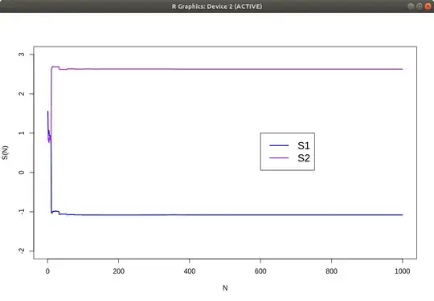The image size is (434, 301).
Task: Click the purple S2 legend line sample
Action: point(279,158)
